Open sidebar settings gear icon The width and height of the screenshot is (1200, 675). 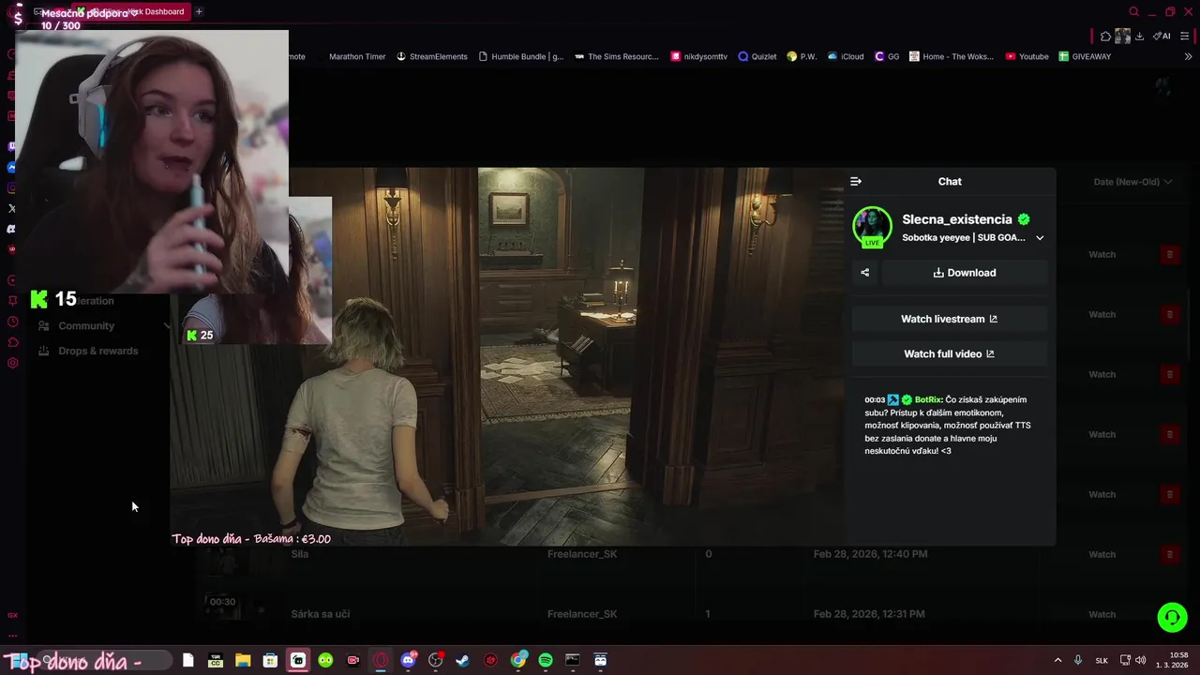[12, 363]
